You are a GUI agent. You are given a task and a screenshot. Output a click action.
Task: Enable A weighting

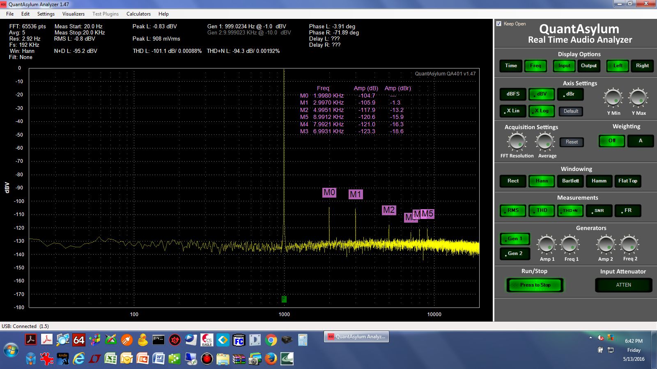[x=641, y=141]
